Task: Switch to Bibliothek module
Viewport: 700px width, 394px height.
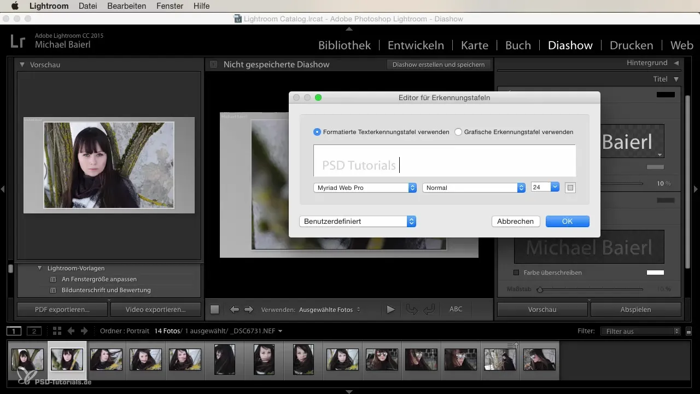Action: point(345,45)
